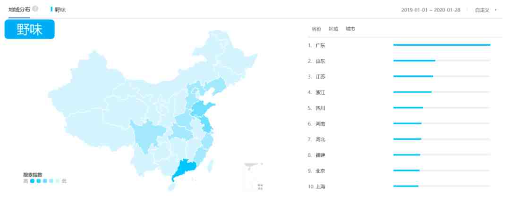Click Sichuan province on the map
This screenshot has width=510, height=203.
(146, 135)
